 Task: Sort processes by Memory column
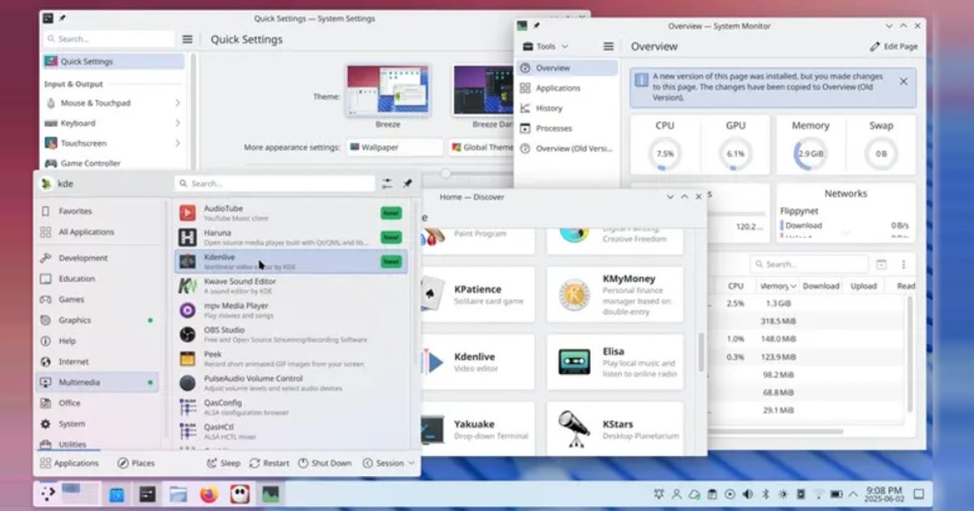pyautogui.click(x=777, y=286)
